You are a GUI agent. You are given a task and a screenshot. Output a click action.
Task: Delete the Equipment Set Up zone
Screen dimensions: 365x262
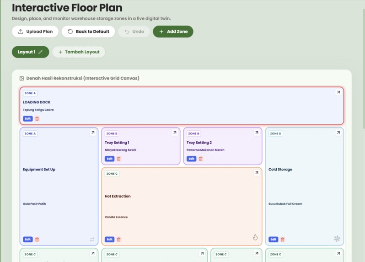point(37,240)
